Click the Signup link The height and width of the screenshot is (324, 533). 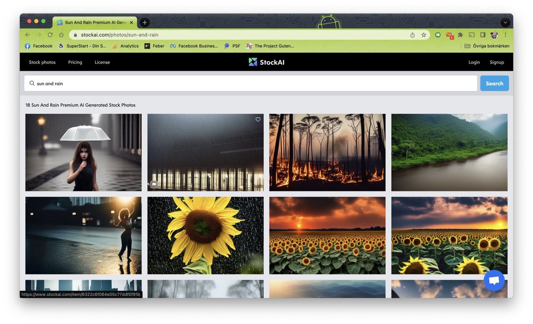pos(497,62)
